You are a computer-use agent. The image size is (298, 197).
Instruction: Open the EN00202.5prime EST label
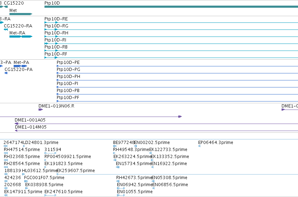(x=152, y=143)
